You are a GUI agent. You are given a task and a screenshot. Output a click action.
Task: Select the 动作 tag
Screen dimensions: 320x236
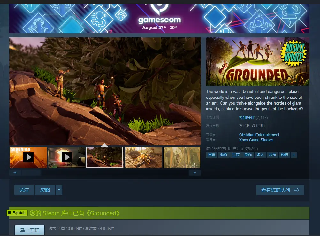(224, 155)
